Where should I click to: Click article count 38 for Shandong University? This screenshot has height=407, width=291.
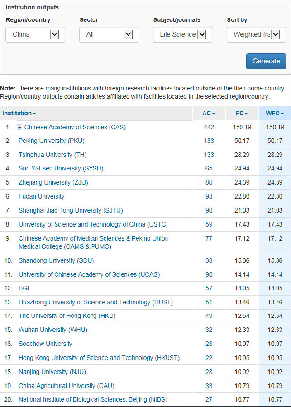[x=209, y=260]
